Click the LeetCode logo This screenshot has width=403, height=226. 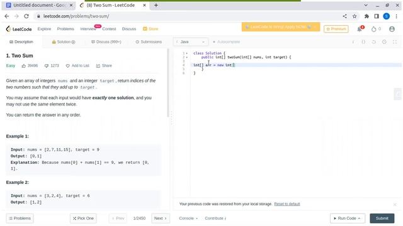19,29
